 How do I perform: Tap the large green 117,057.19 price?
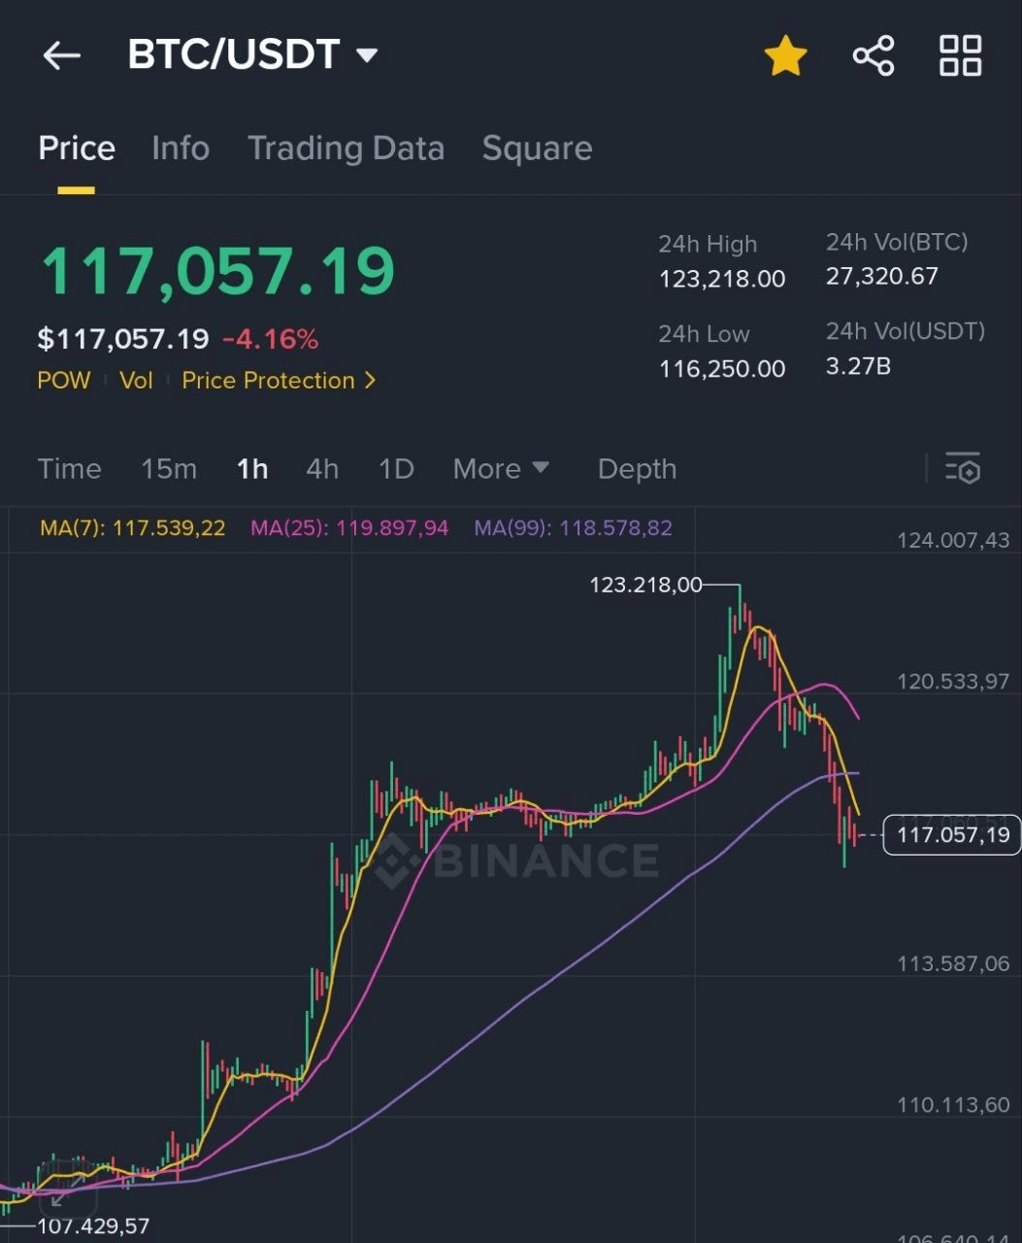217,271
